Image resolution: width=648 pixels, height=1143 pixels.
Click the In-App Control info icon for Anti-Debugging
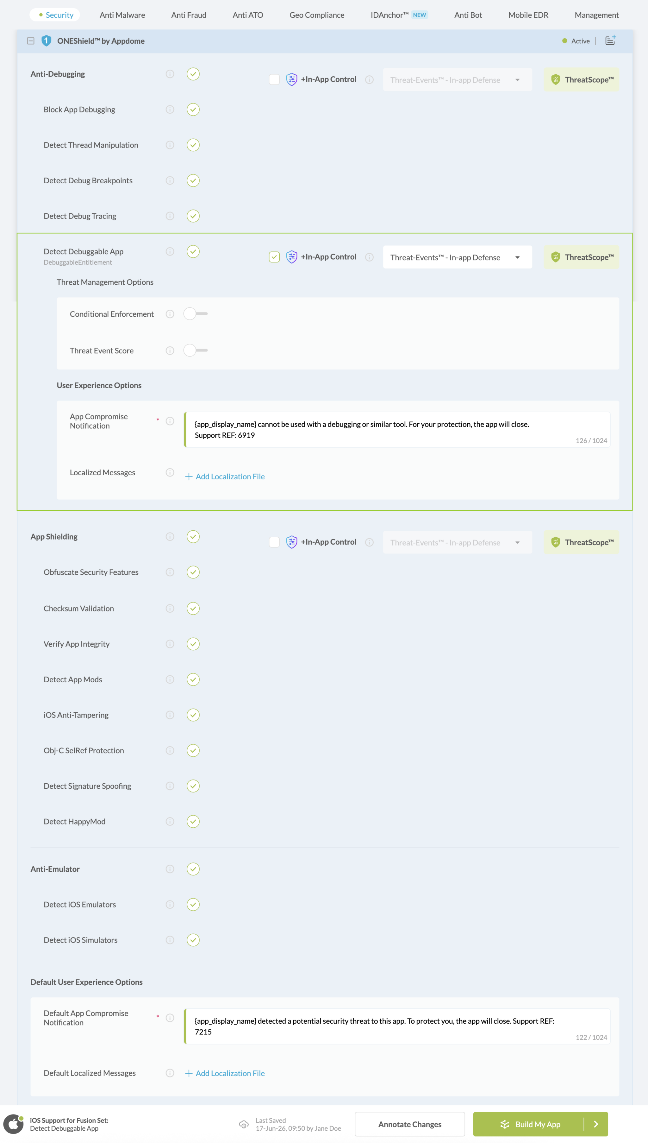pos(369,80)
